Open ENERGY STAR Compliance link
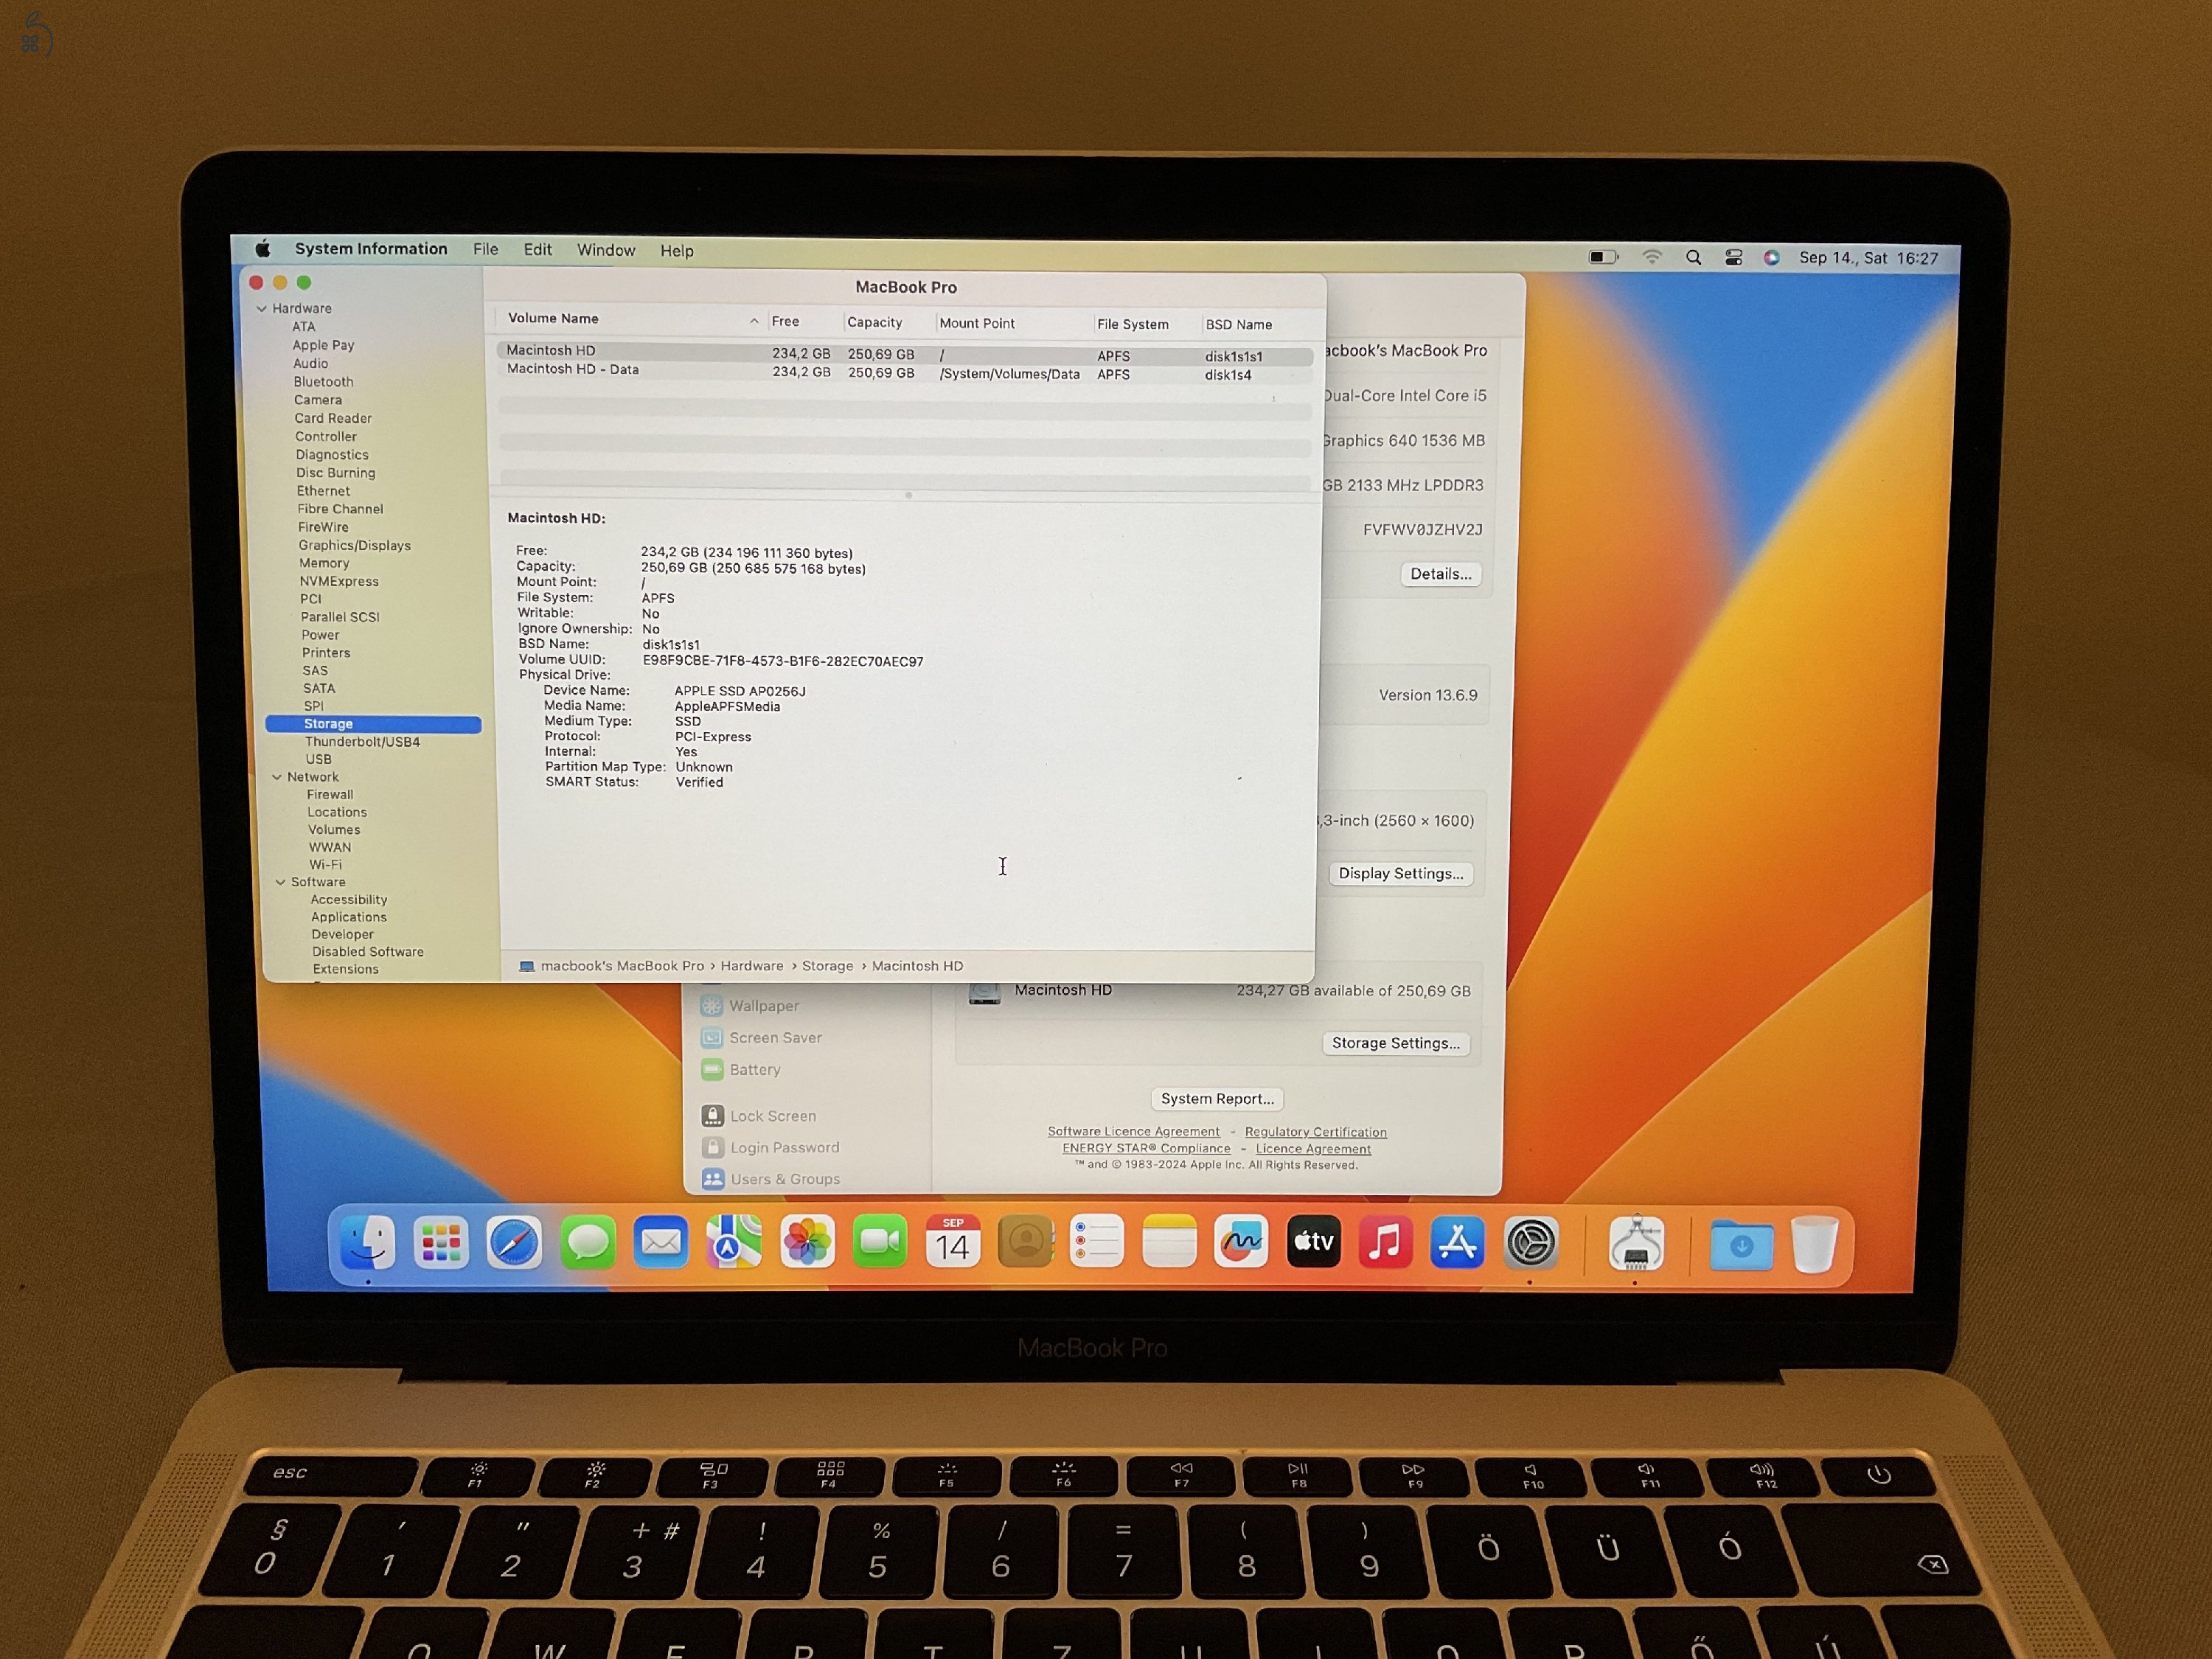 pos(1147,1148)
